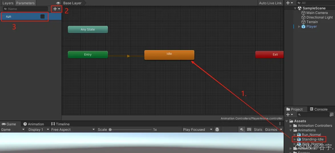335x153 pixels.
Task: Switch to the Game tab
Action: 9,124
